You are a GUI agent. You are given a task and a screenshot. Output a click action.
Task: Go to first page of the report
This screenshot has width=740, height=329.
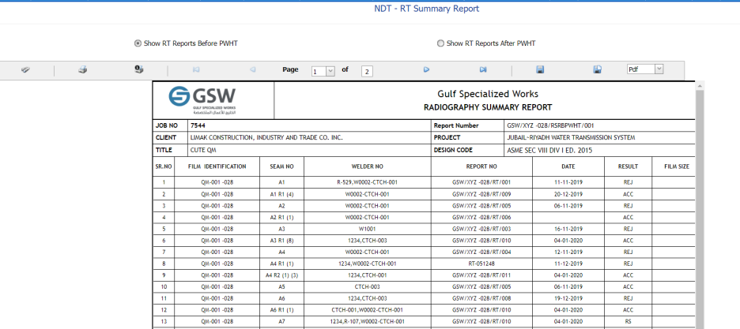[196, 70]
